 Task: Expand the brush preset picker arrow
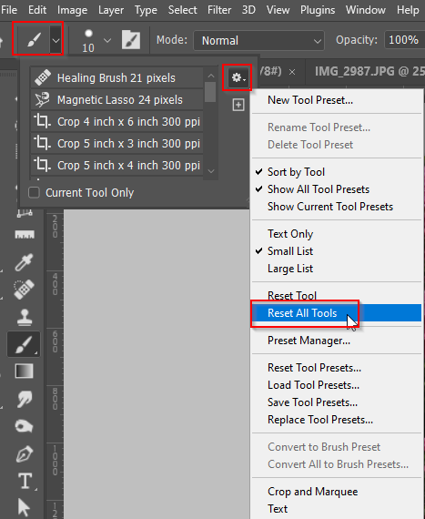pos(107,41)
